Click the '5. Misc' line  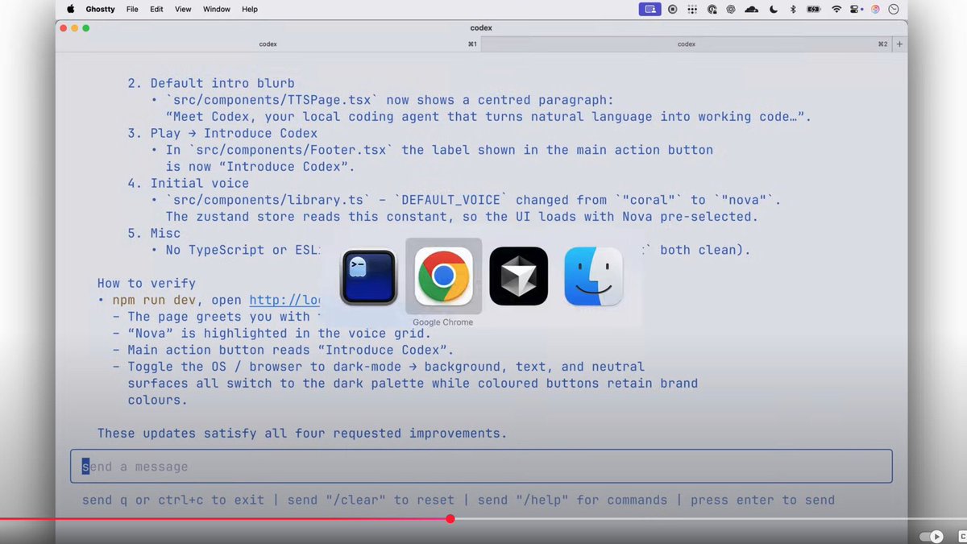154,233
